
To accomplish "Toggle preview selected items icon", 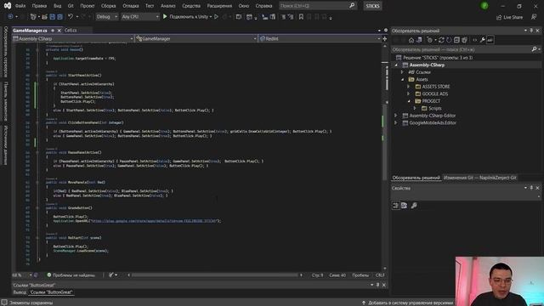I will coord(490,40).
